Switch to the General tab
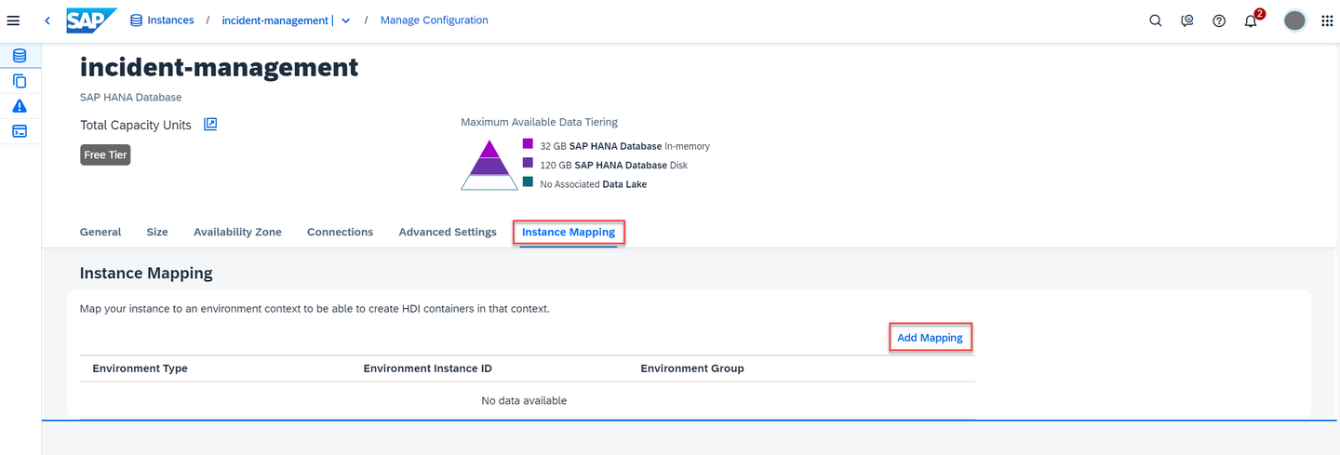 click(100, 232)
